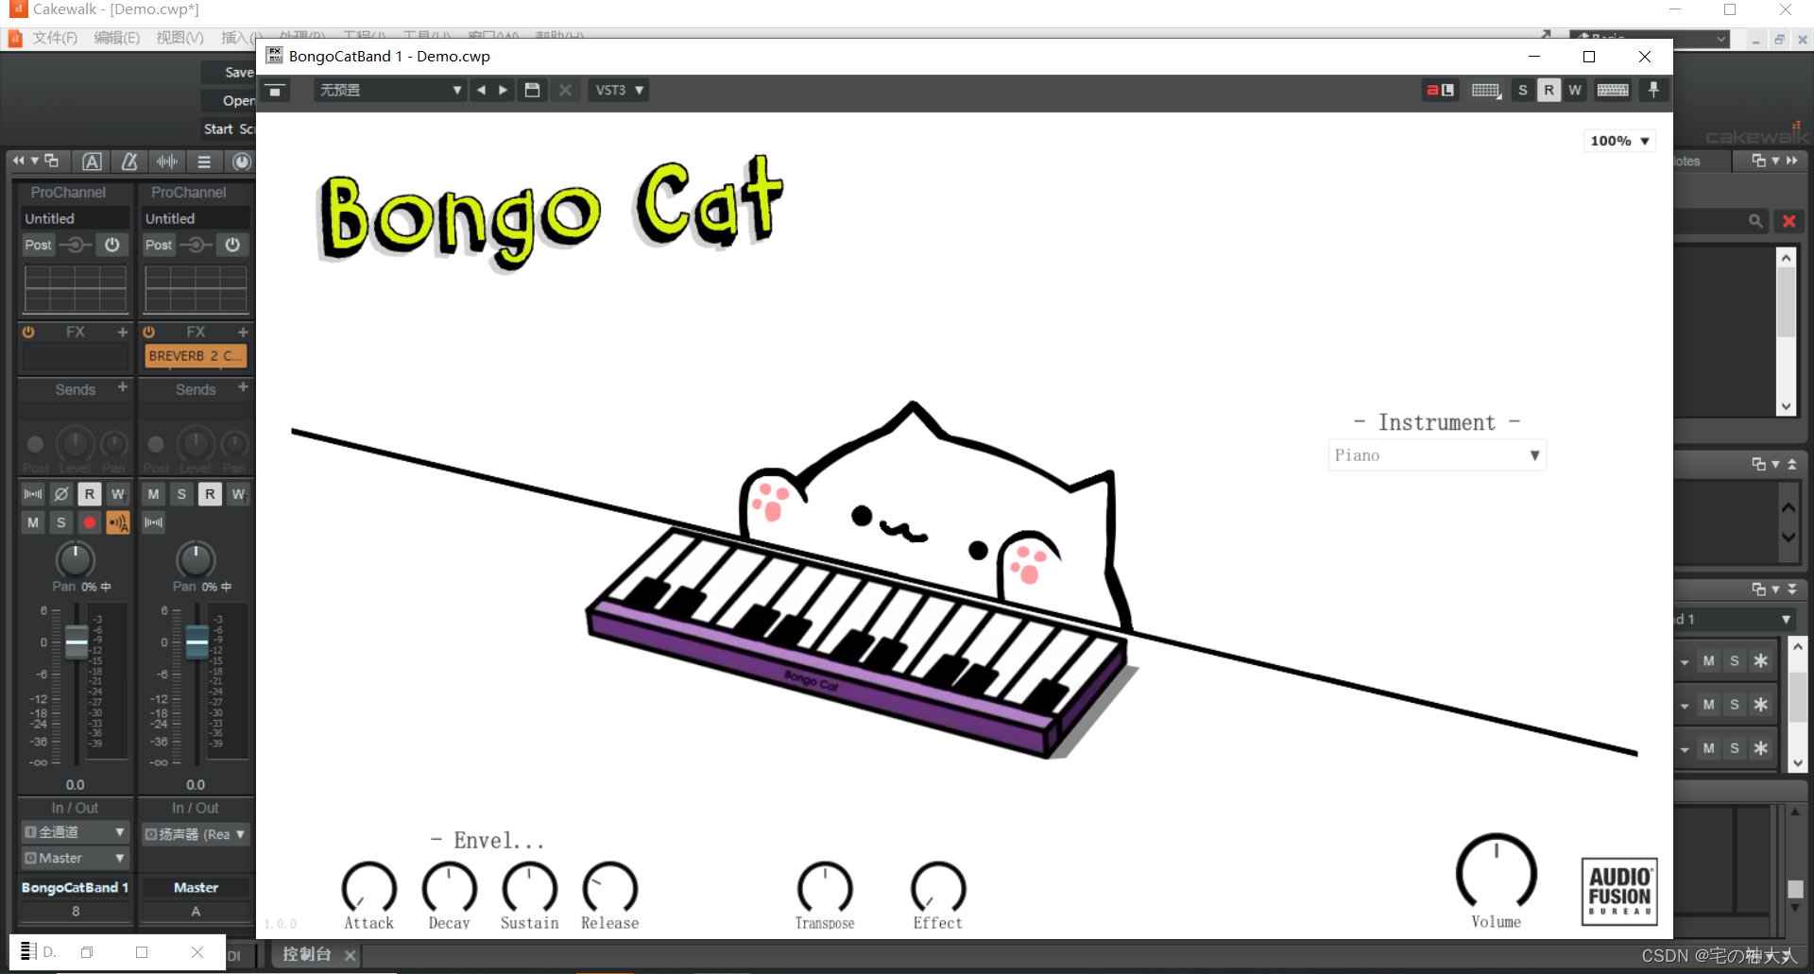Toggle automation Read in plugin toolbar
The height and width of the screenshot is (974, 1814).
[x=1549, y=90]
